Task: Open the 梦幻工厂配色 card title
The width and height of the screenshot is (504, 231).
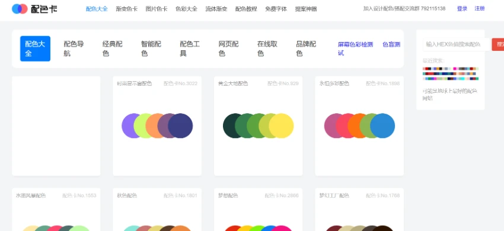Action: (334, 195)
